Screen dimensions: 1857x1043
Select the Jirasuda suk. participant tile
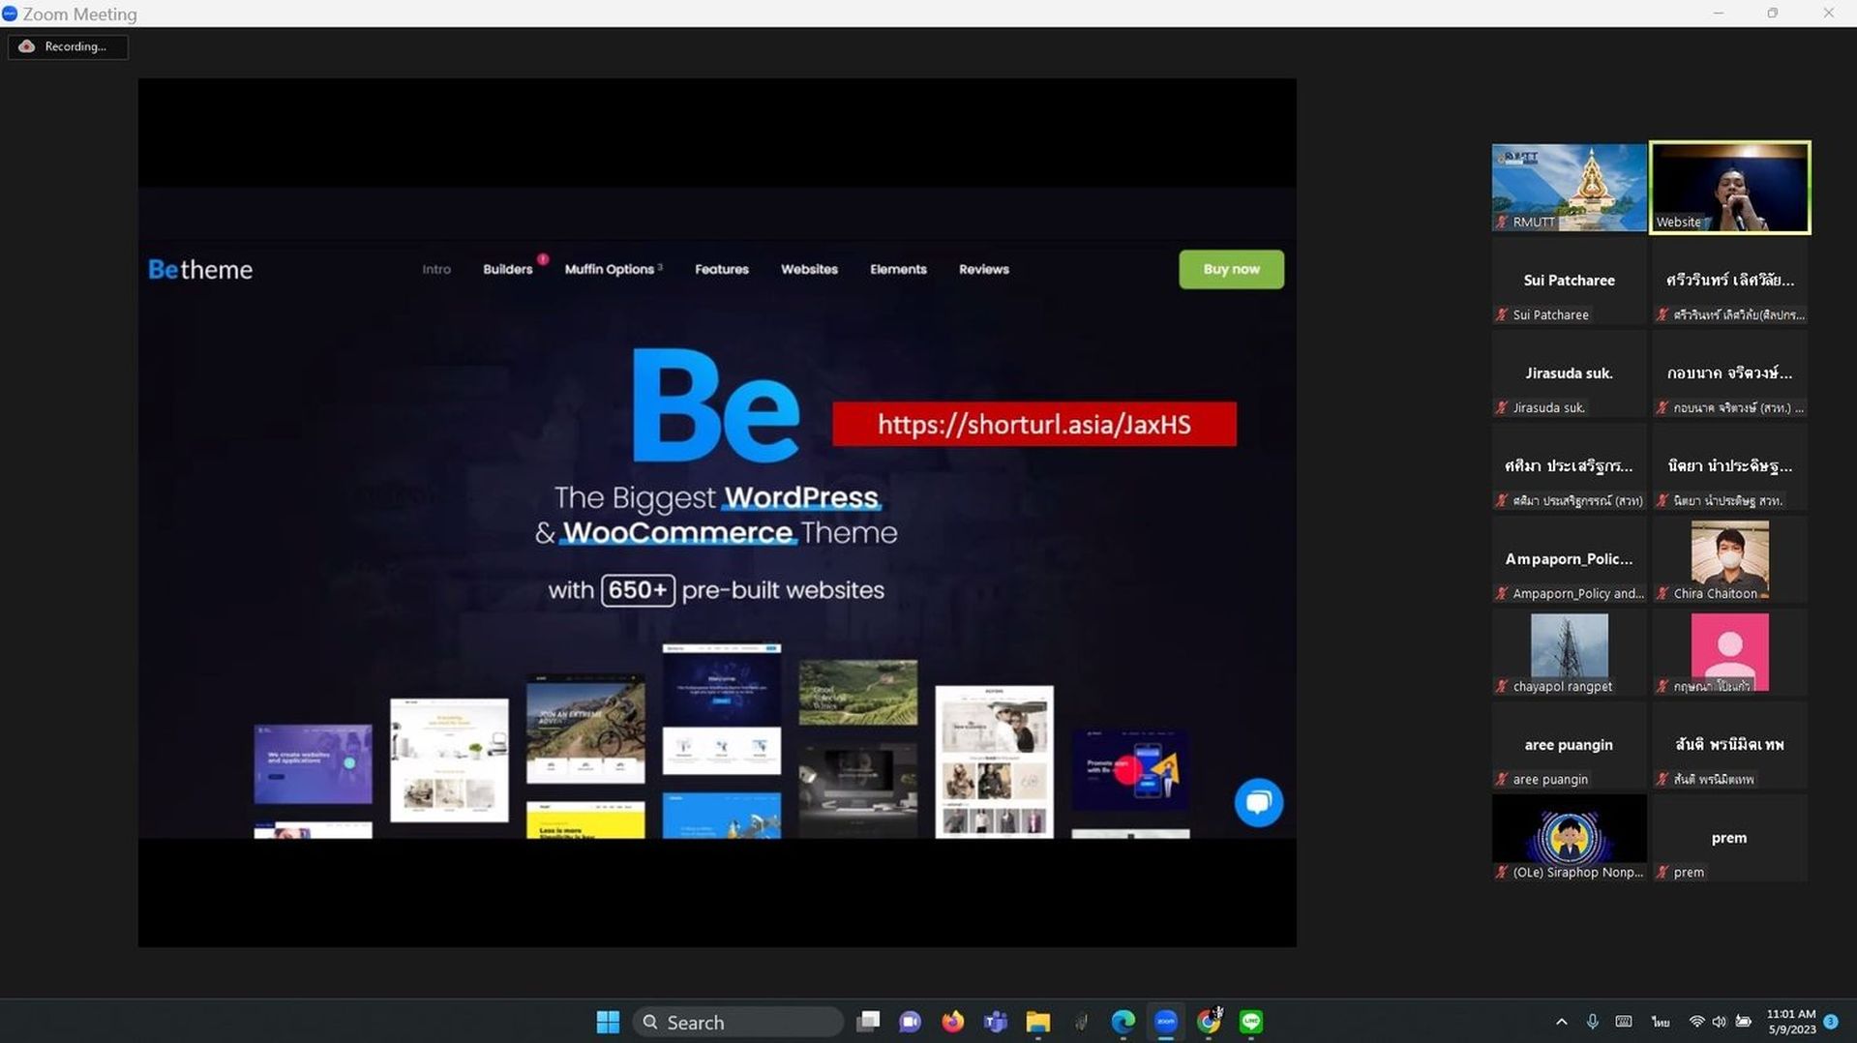[x=1569, y=373]
